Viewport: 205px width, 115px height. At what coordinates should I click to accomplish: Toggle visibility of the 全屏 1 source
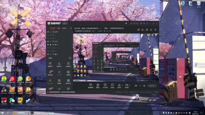coord(48,32)
